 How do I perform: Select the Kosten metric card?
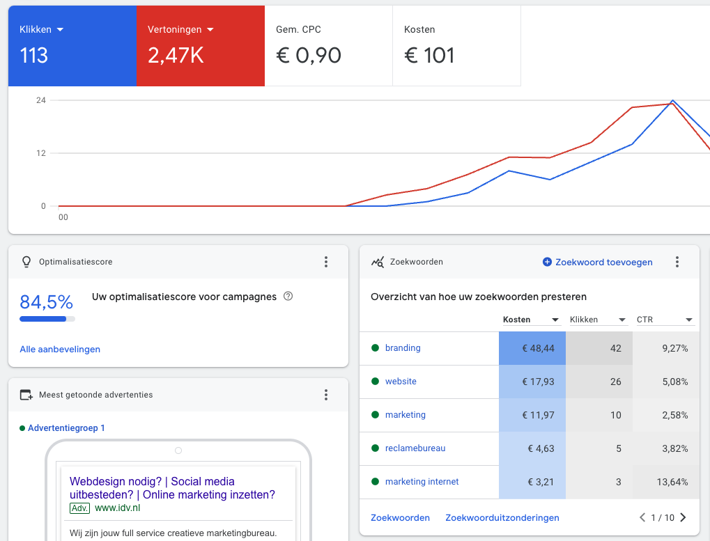click(x=456, y=46)
